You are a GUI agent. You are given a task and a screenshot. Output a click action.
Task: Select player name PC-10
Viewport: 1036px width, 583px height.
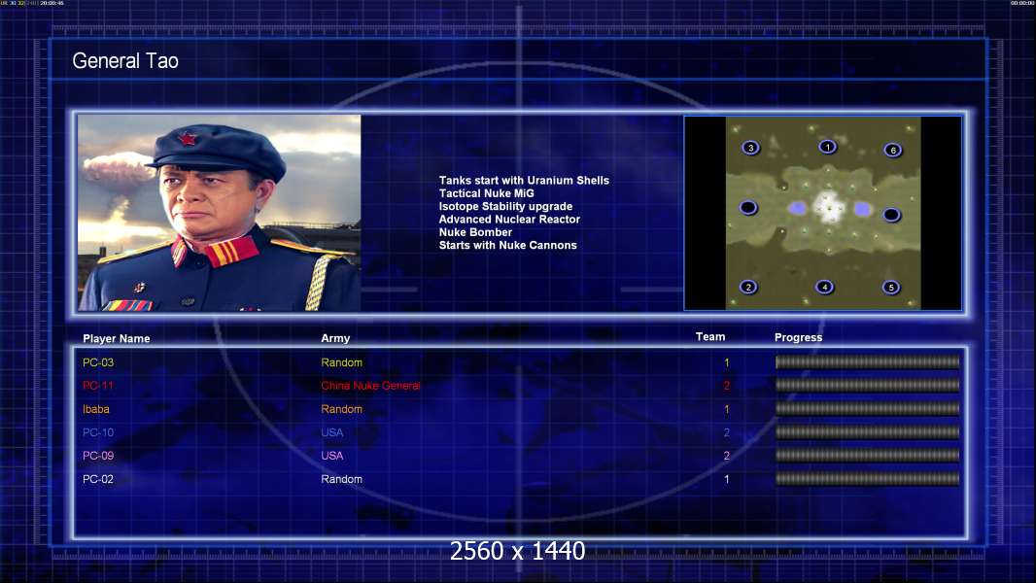pyautogui.click(x=98, y=432)
